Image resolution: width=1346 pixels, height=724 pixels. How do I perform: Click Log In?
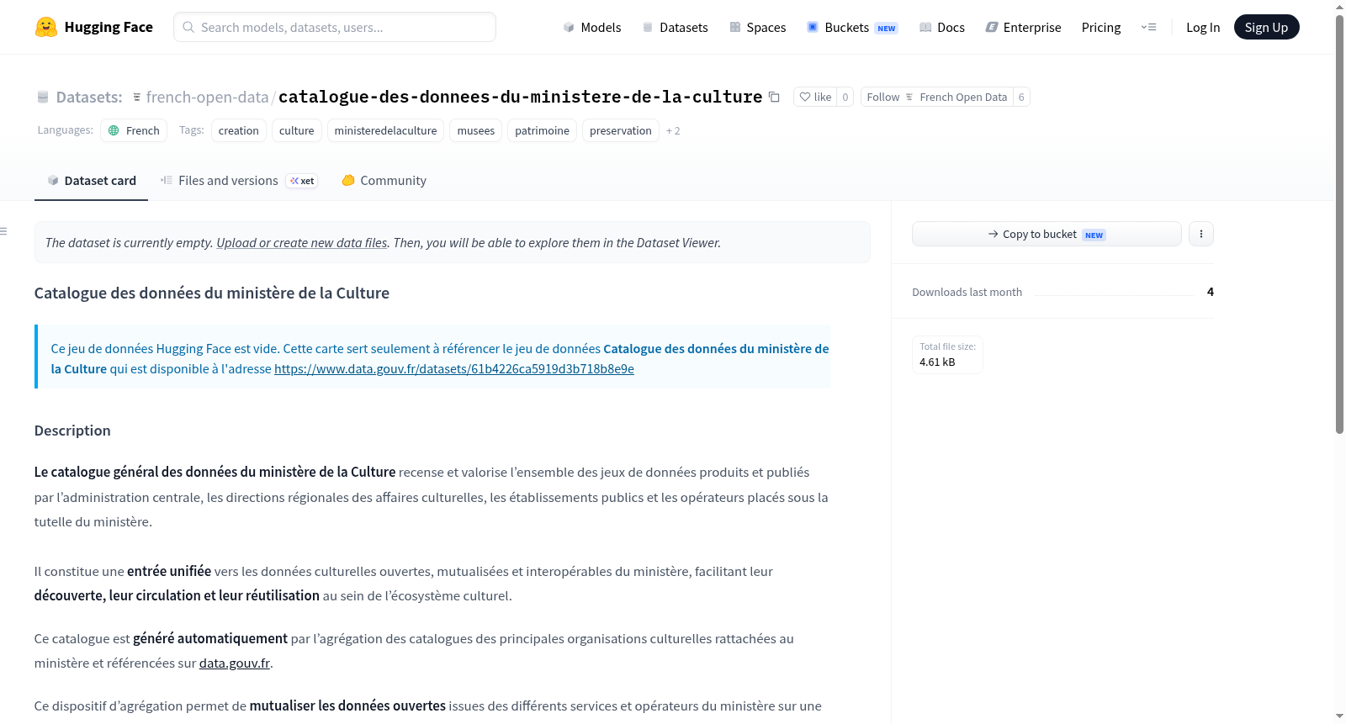[1203, 27]
